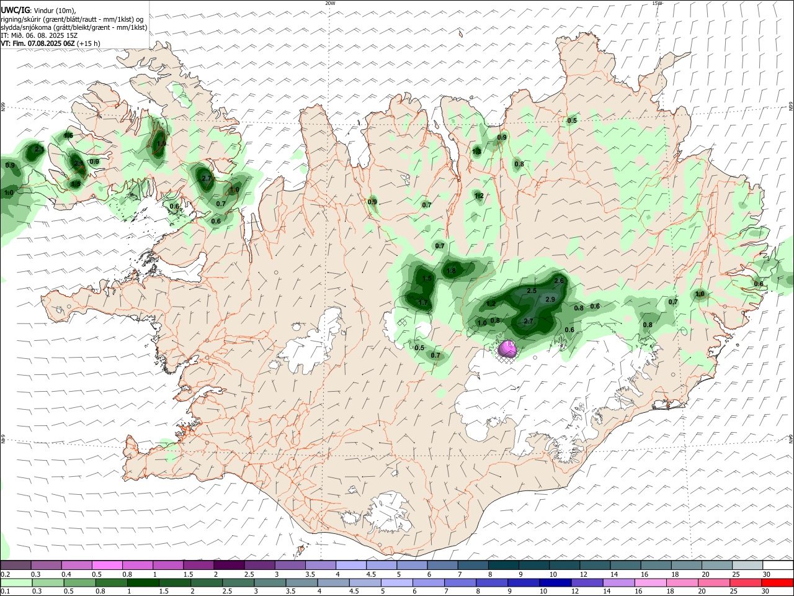Click the IT: Mið. 06. 08. 2025 15Z line
This screenshot has width=794, height=596.
[39, 35]
